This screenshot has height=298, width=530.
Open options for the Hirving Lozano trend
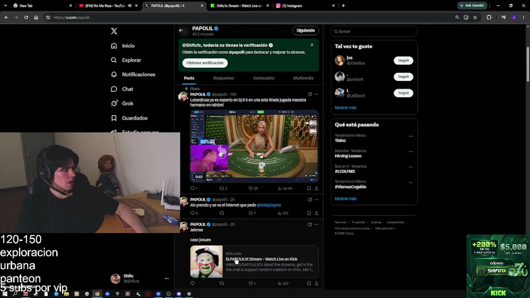coord(411,151)
